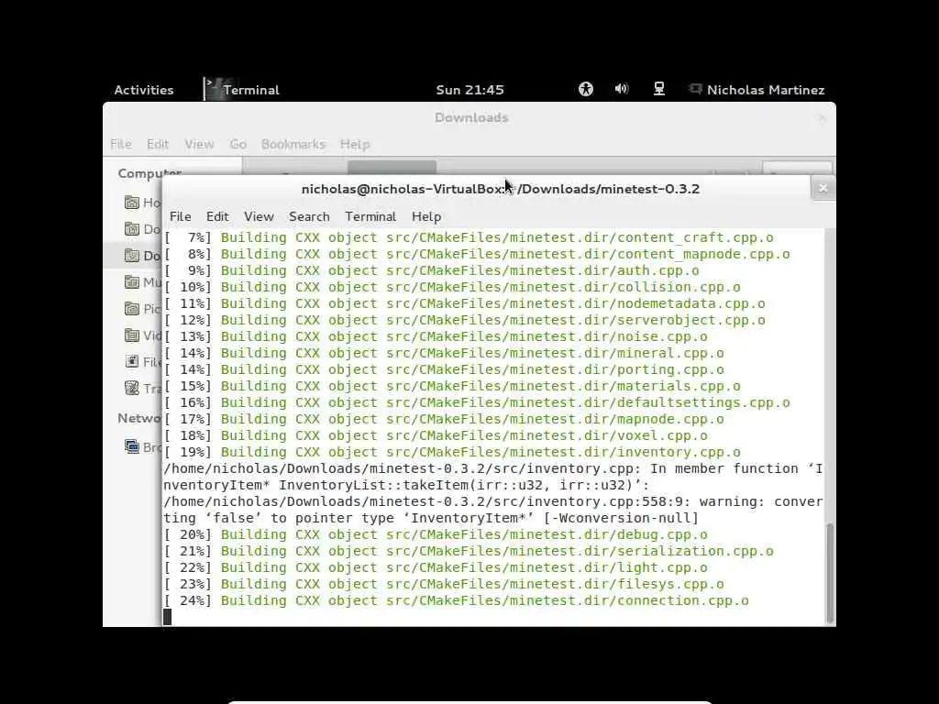
Task: Open the Universal Access accessibility icon
Action: tap(586, 89)
